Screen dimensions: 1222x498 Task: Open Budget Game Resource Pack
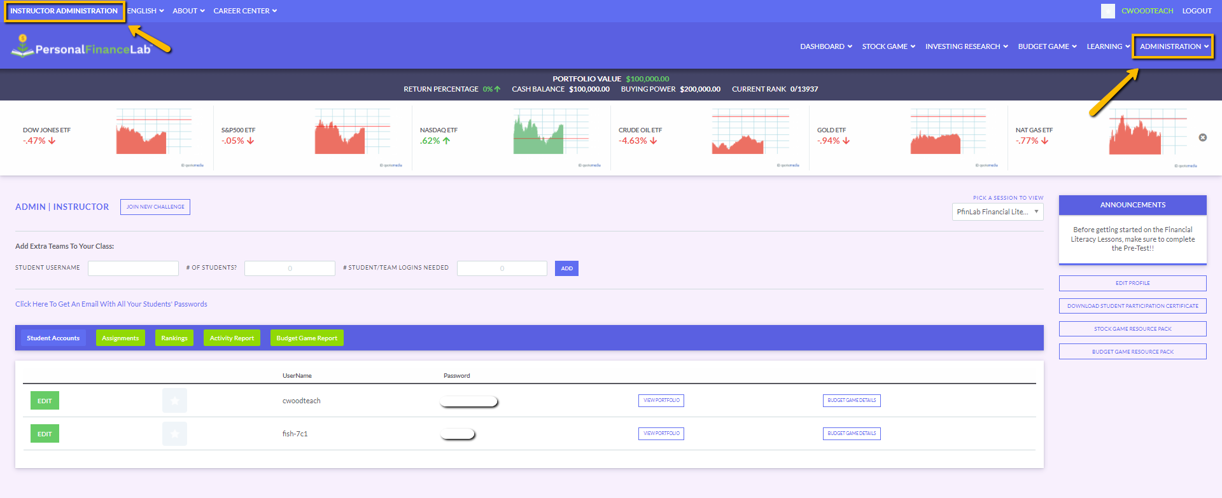pyautogui.click(x=1133, y=352)
